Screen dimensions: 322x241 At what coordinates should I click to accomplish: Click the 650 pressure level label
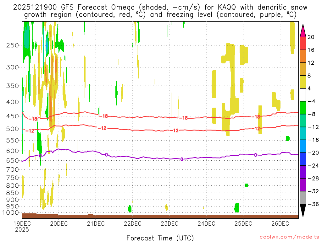pyautogui.click(x=13, y=160)
